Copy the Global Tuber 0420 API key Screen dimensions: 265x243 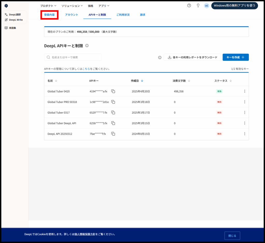pos(113,91)
